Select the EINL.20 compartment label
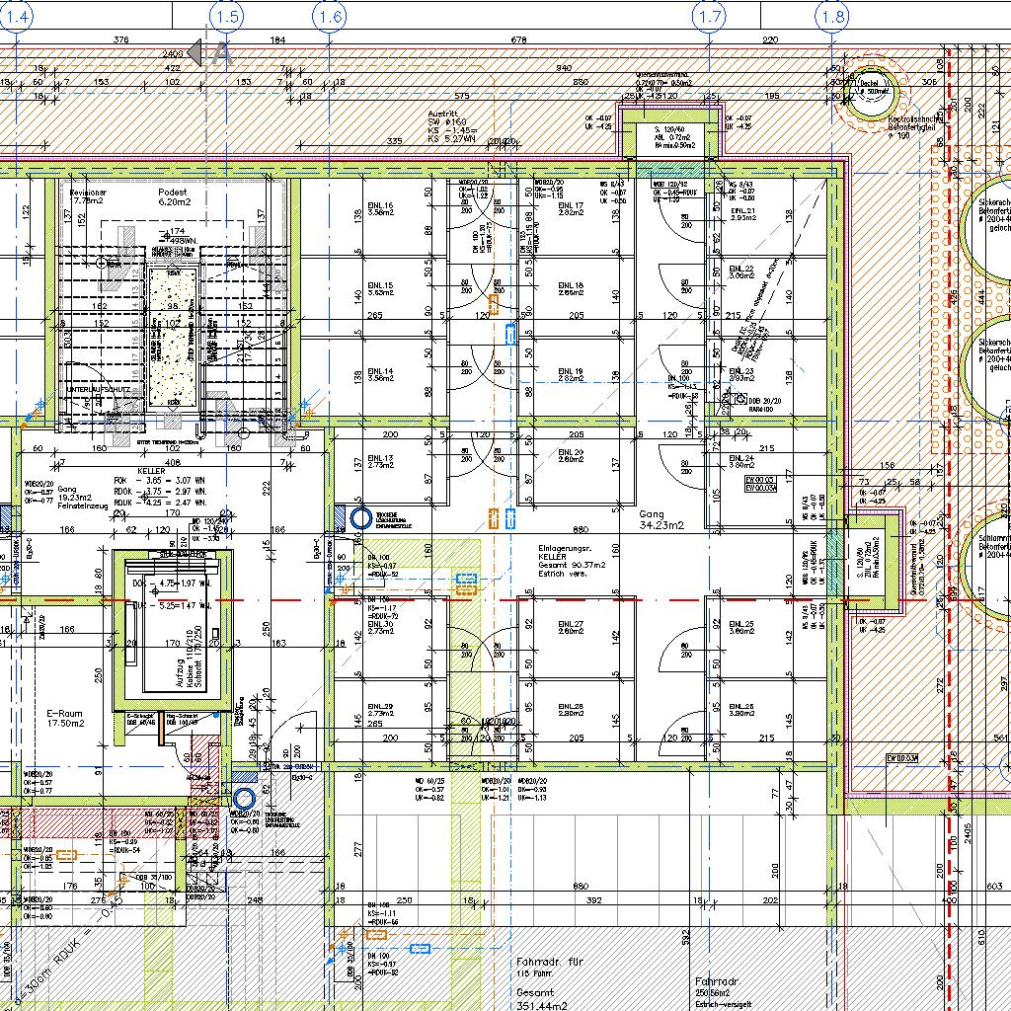Screen dimensions: 1011x1011 (571, 455)
